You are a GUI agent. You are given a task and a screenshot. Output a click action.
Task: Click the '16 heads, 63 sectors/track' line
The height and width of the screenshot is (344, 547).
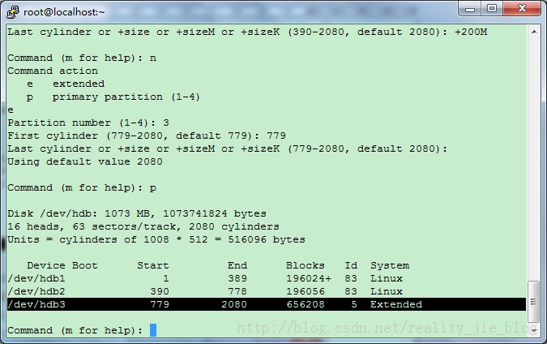point(143,226)
